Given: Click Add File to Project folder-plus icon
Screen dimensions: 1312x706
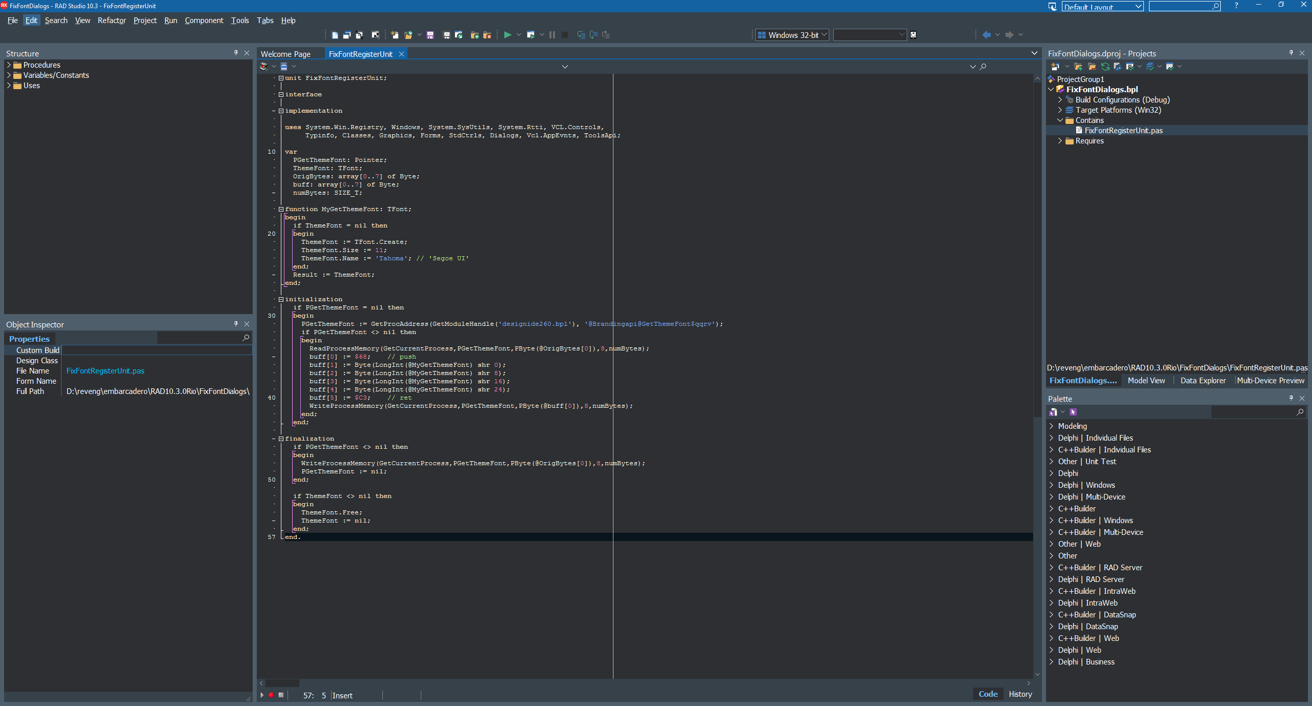Looking at the screenshot, I should pyautogui.click(x=475, y=35).
